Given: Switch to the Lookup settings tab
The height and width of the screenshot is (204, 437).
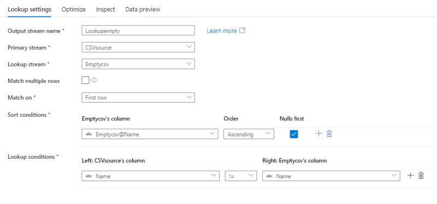Looking at the screenshot, I should tap(29, 9).
